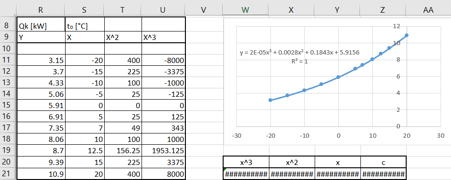Select the horizontal axis label -30

point(236,135)
